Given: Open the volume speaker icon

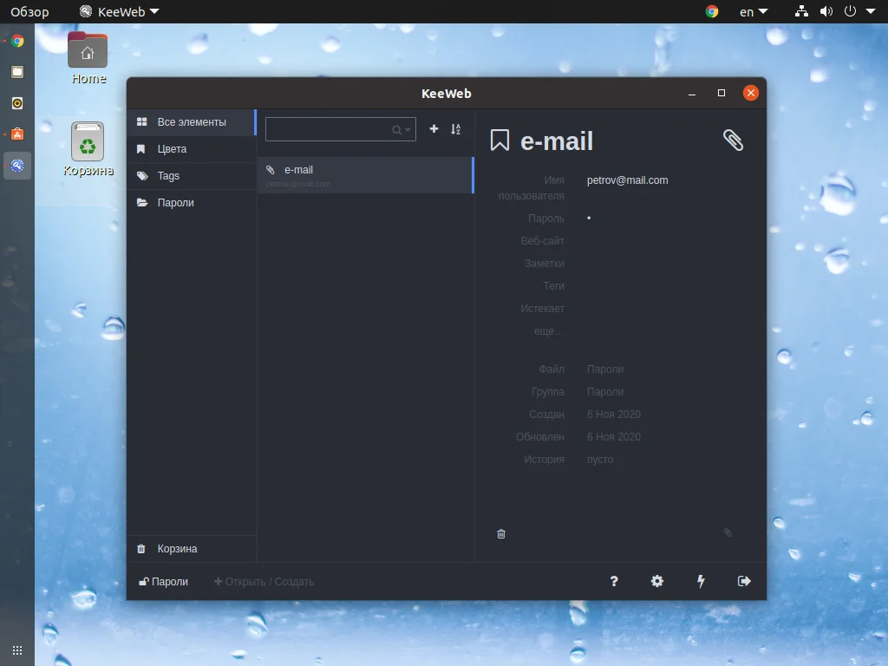Looking at the screenshot, I should [826, 11].
